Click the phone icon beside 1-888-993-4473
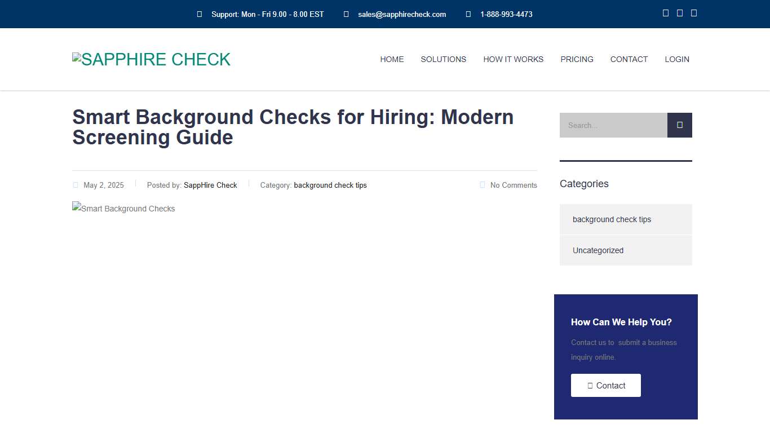 (468, 14)
